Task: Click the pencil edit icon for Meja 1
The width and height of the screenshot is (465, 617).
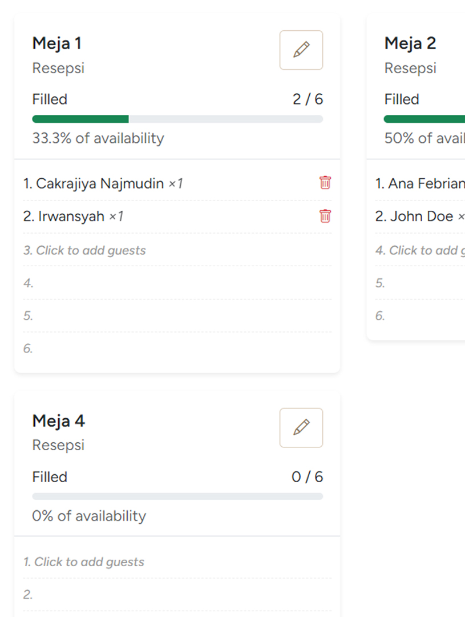Action: click(x=301, y=50)
